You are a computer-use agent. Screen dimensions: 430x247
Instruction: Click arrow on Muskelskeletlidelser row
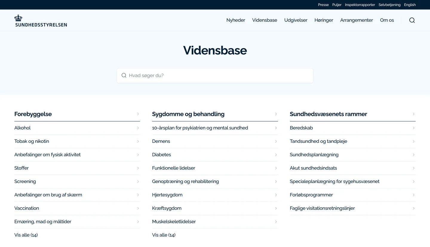pos(276,222)
